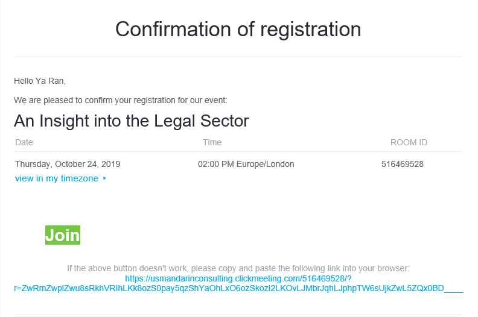
Task: Click the 02:00 PM time value
Action: pyautogui.click(x=216, y=164)
